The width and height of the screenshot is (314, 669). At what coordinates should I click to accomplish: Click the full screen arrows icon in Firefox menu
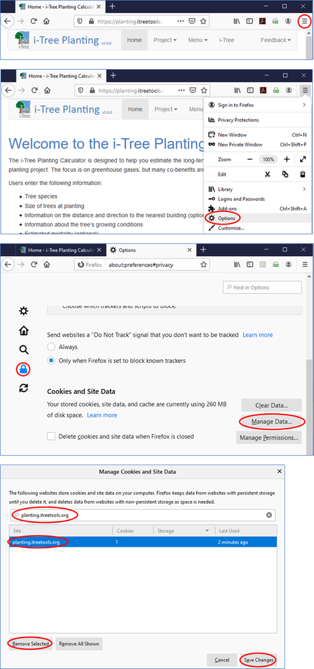(x=303, y=159)
